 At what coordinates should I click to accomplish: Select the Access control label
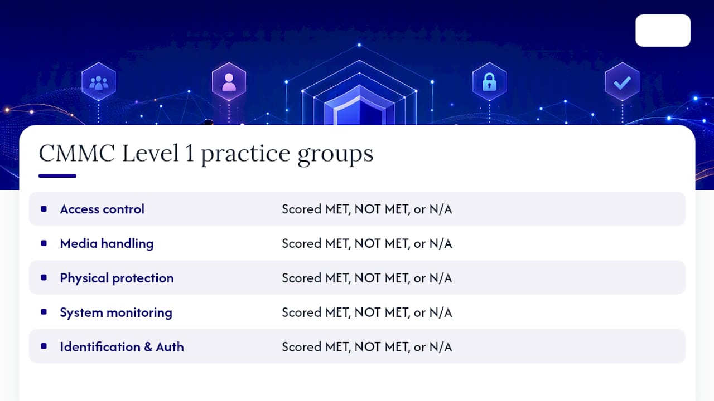[102, 209]
